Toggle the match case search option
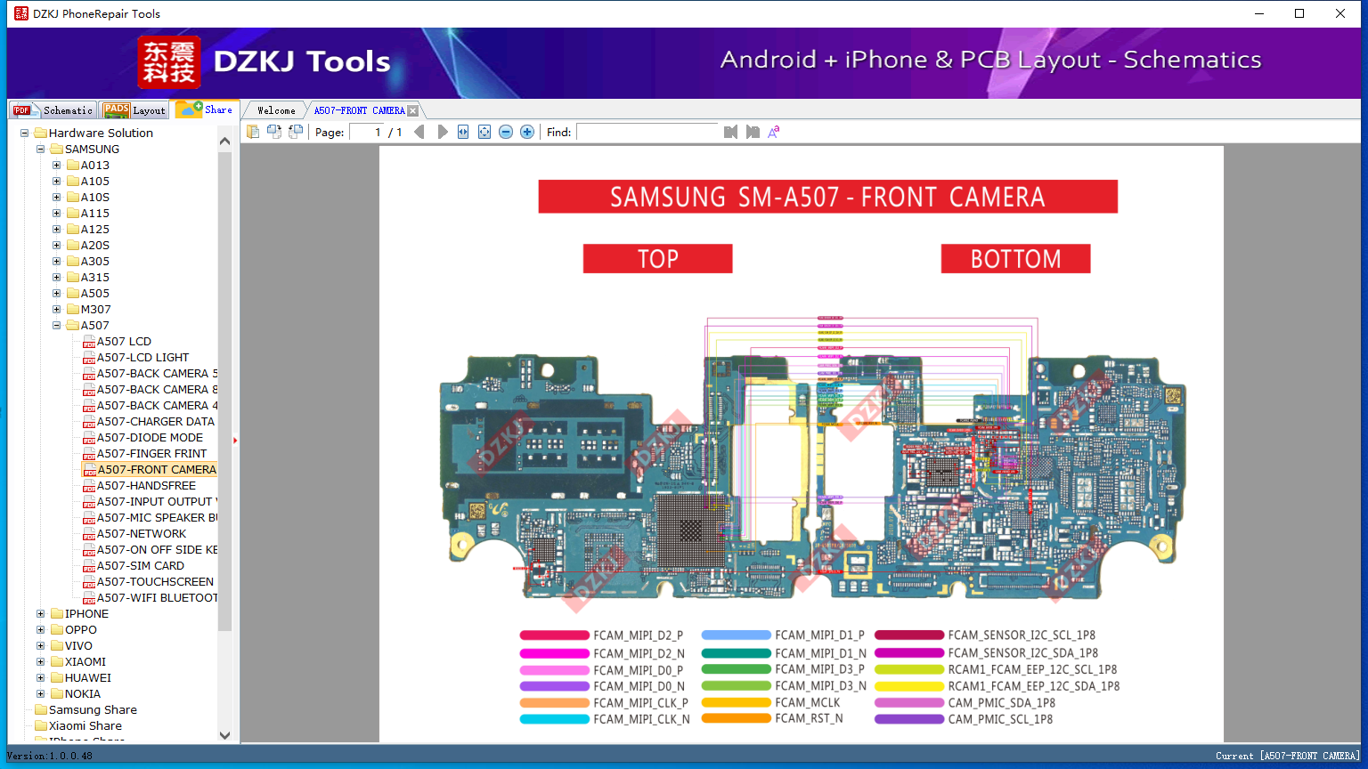1368x769 pixels. [x=774, y=132]
